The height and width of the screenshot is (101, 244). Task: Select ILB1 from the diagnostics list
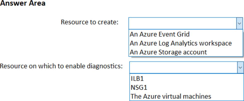(x=137, y=78)
